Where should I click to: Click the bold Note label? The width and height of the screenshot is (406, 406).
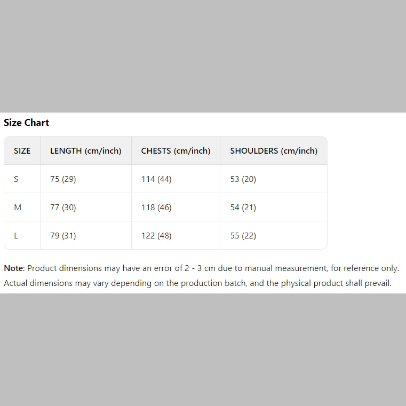[14, 268]
